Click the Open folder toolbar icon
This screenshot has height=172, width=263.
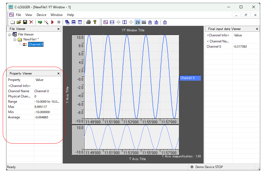click(19, 22)
